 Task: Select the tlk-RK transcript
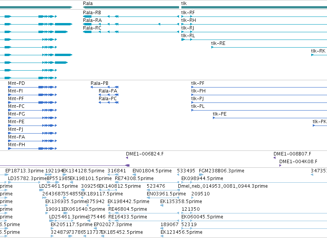pos(319,55)
